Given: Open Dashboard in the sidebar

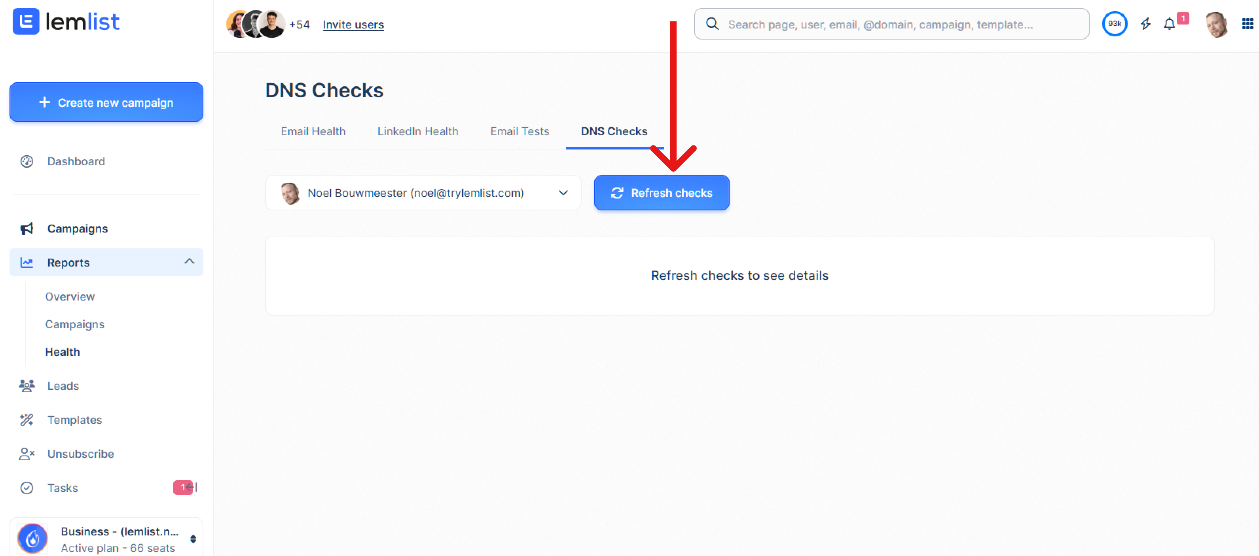Looking at the screenshot, I should [76, 161].
